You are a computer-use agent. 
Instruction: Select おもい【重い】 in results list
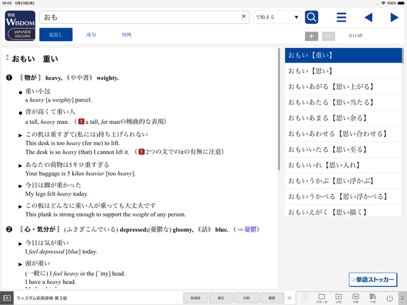pos(343,55)
